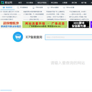Open the 【百度关键词排名】 link
The width and height of the screenshot is (92, 92).
click(x=79, y=19)
